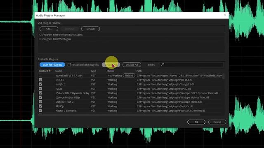This screenshot has width=264, height=148.
Task: Click the iZotope DDLY Dynamic Delay.dll path
Action: click(177, 93)
